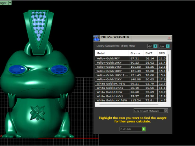Click the Metal column header
This screenshot has height=146, width=195.
click(x=112, y=53)
